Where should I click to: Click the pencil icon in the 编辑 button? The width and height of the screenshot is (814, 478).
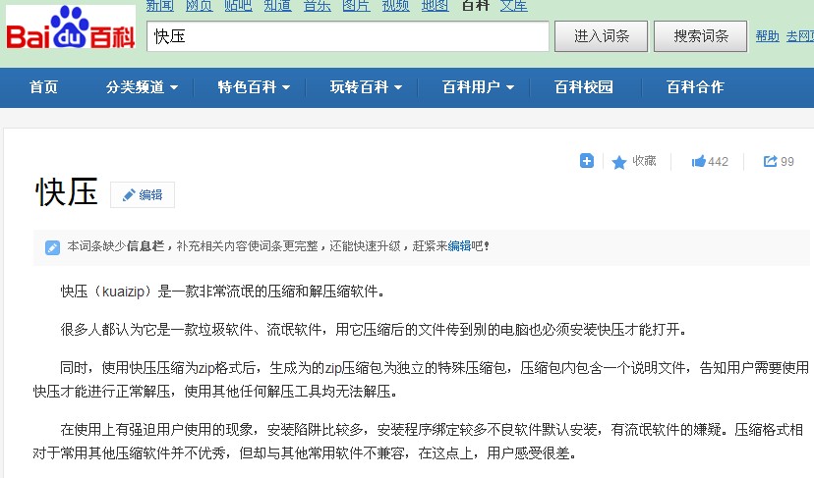click(x=128, y=195)
